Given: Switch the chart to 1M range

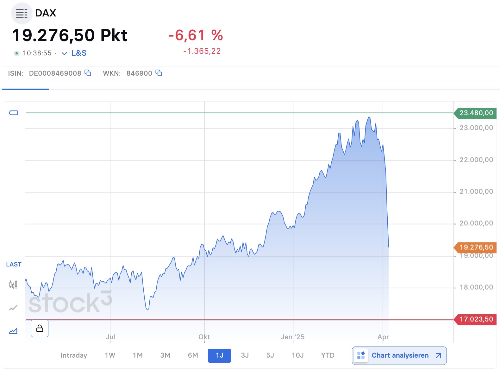Looking at the screenshot, I should tap(138, 355).
